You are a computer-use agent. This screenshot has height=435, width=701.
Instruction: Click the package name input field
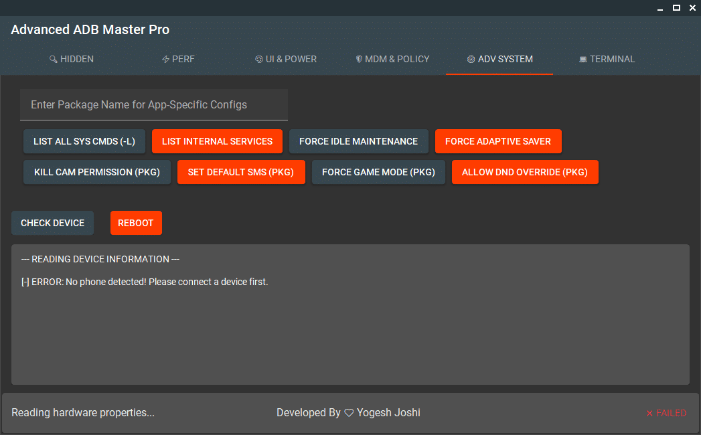pyautogui.click(x=154, y=104)
